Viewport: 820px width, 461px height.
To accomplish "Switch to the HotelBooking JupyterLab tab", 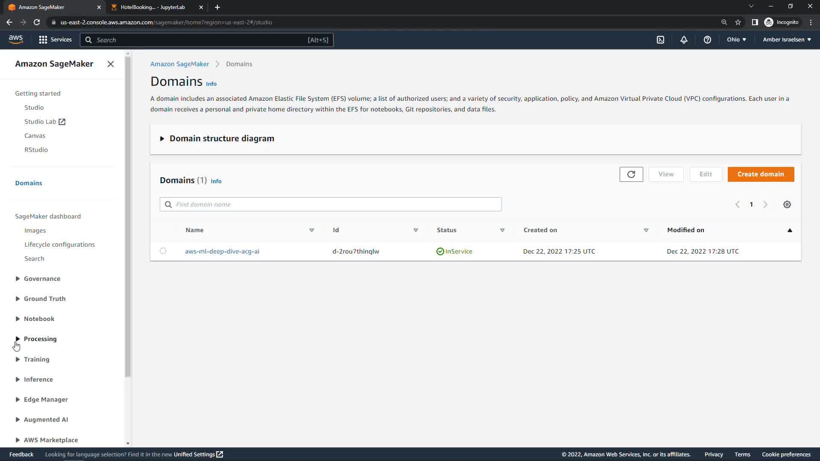I will click(x=152, y=7).
